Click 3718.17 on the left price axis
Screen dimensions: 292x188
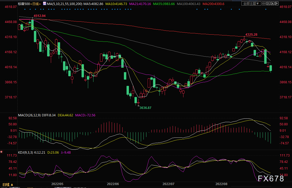click(11, 97)
